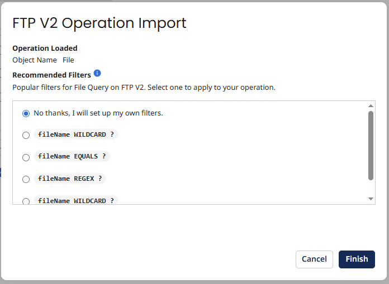Click the scroll up arrow in filter list

coord(371,105)
